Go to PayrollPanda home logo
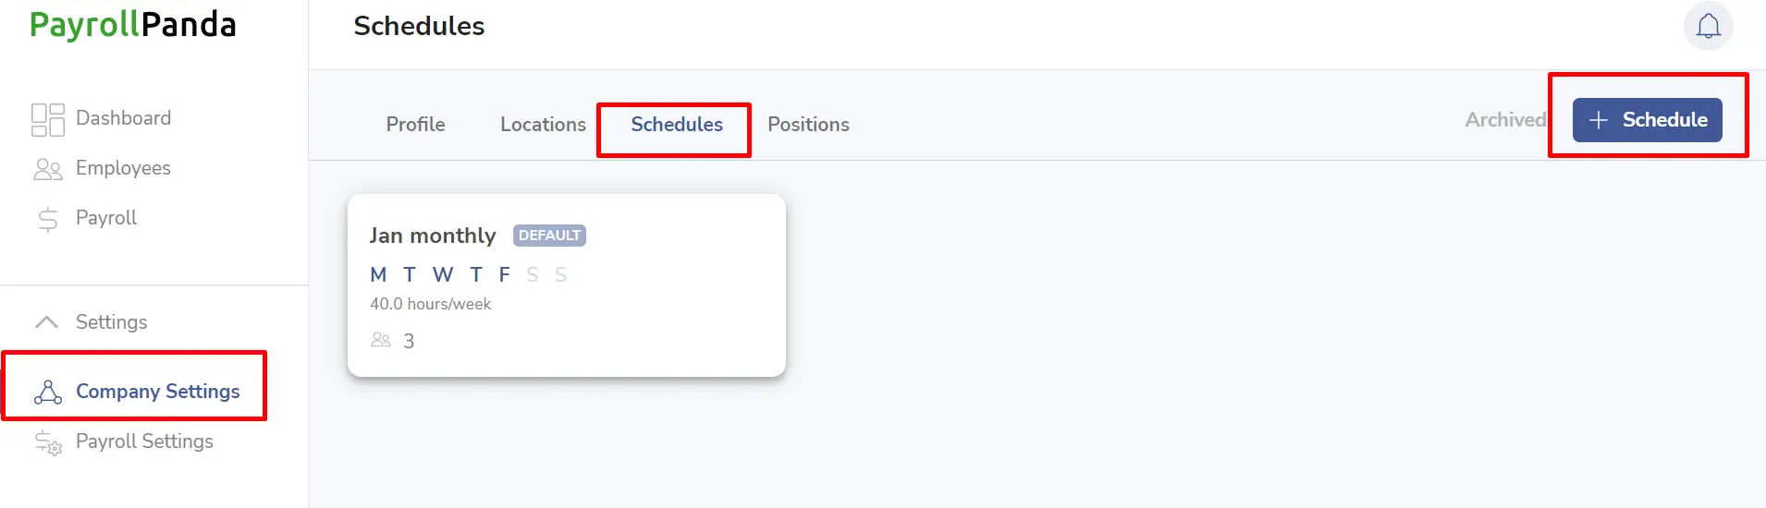 (x=133, y=25)
